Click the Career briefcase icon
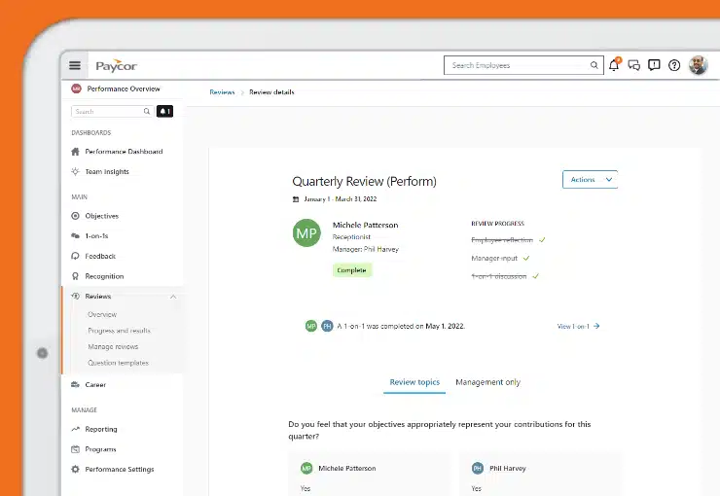Viewport: 720px width, 496px height. [x=75, y=384]
